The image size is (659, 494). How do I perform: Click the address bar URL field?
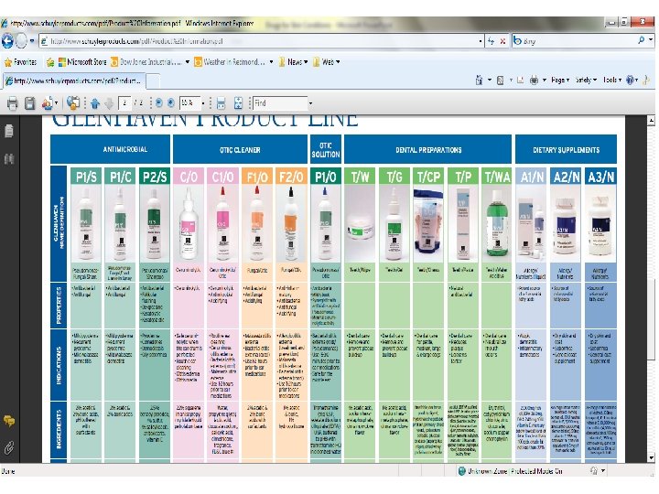point(257,41)
